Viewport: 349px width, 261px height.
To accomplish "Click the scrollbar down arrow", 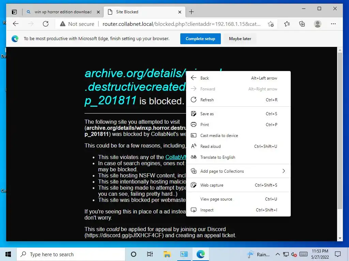I will pos(340,238).
